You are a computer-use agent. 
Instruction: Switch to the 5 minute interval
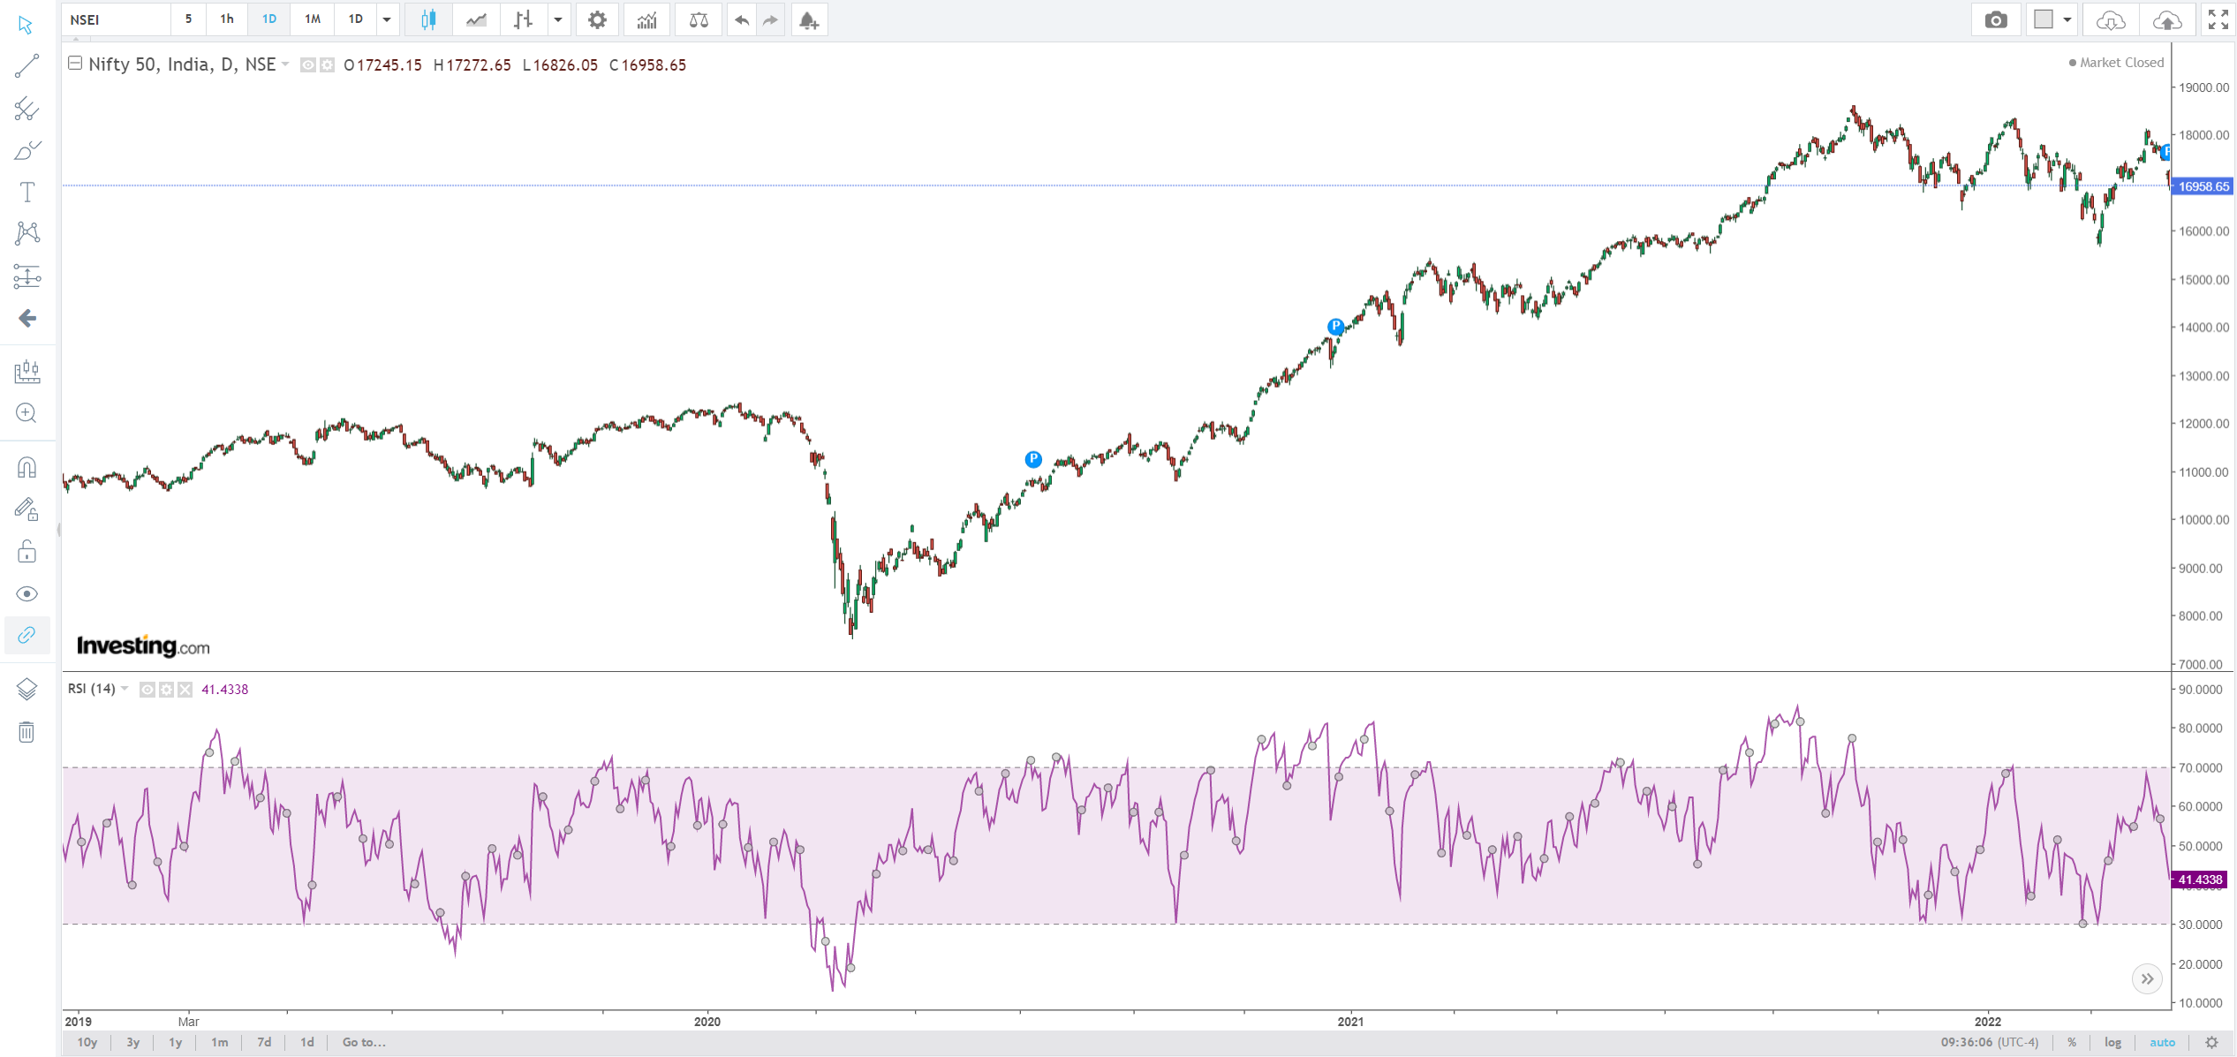coord(188,19)
